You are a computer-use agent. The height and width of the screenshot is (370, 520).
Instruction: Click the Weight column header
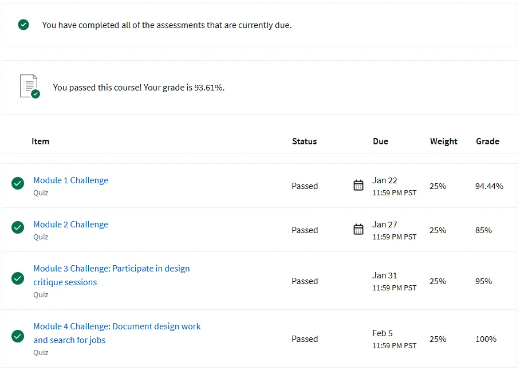444,141
